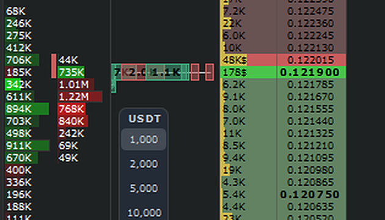Click the 44K cluster value
The width and height of the screenshot is (385, 220).
click(x=68, y=60)
